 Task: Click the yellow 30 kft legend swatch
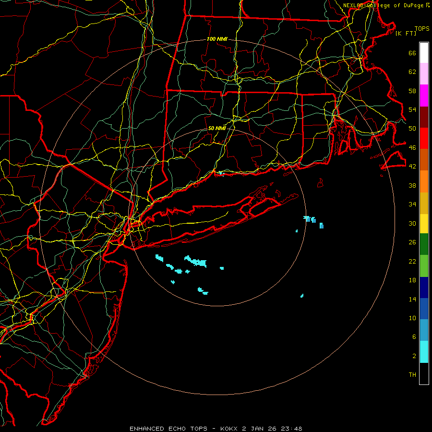pos(424,224)
